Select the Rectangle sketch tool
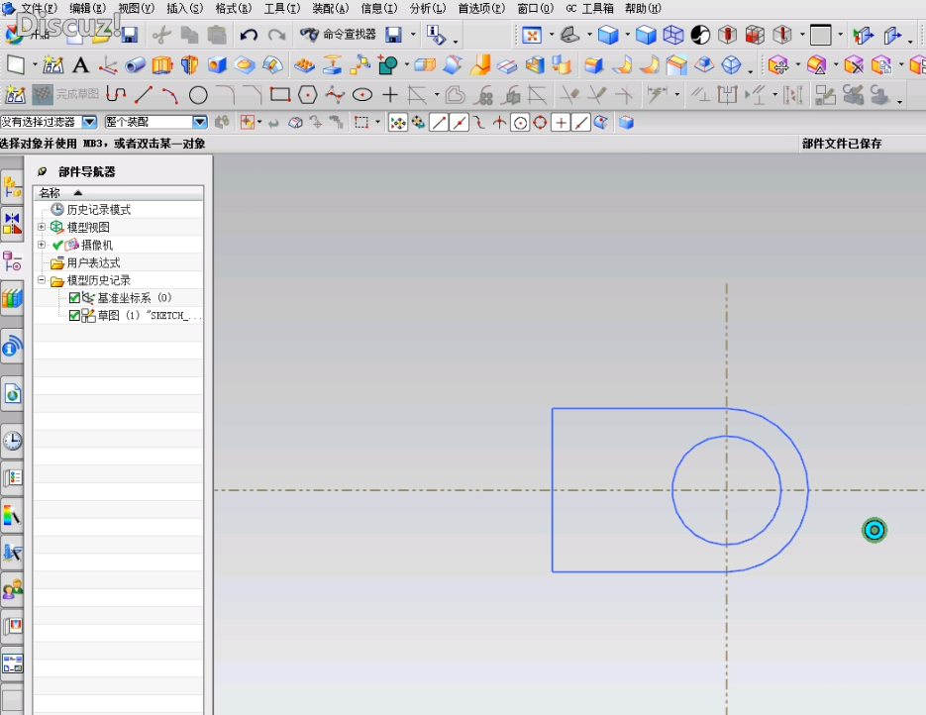 (x=280, y=94)
